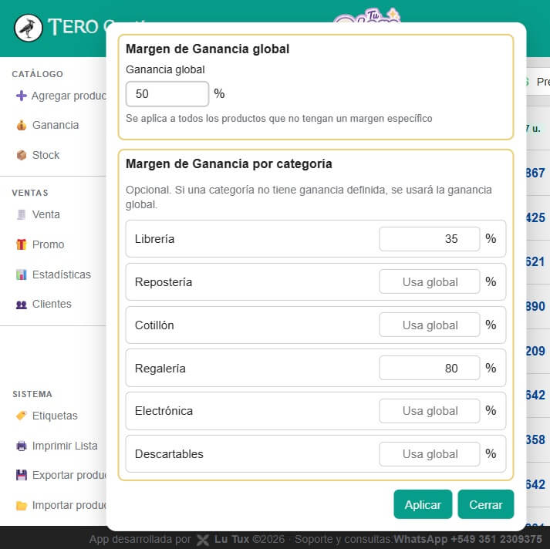Image resolution: width=550 pixels, height=549 pixels.
Task: Click the Descartables margin field
Action: tap(430, 454)
